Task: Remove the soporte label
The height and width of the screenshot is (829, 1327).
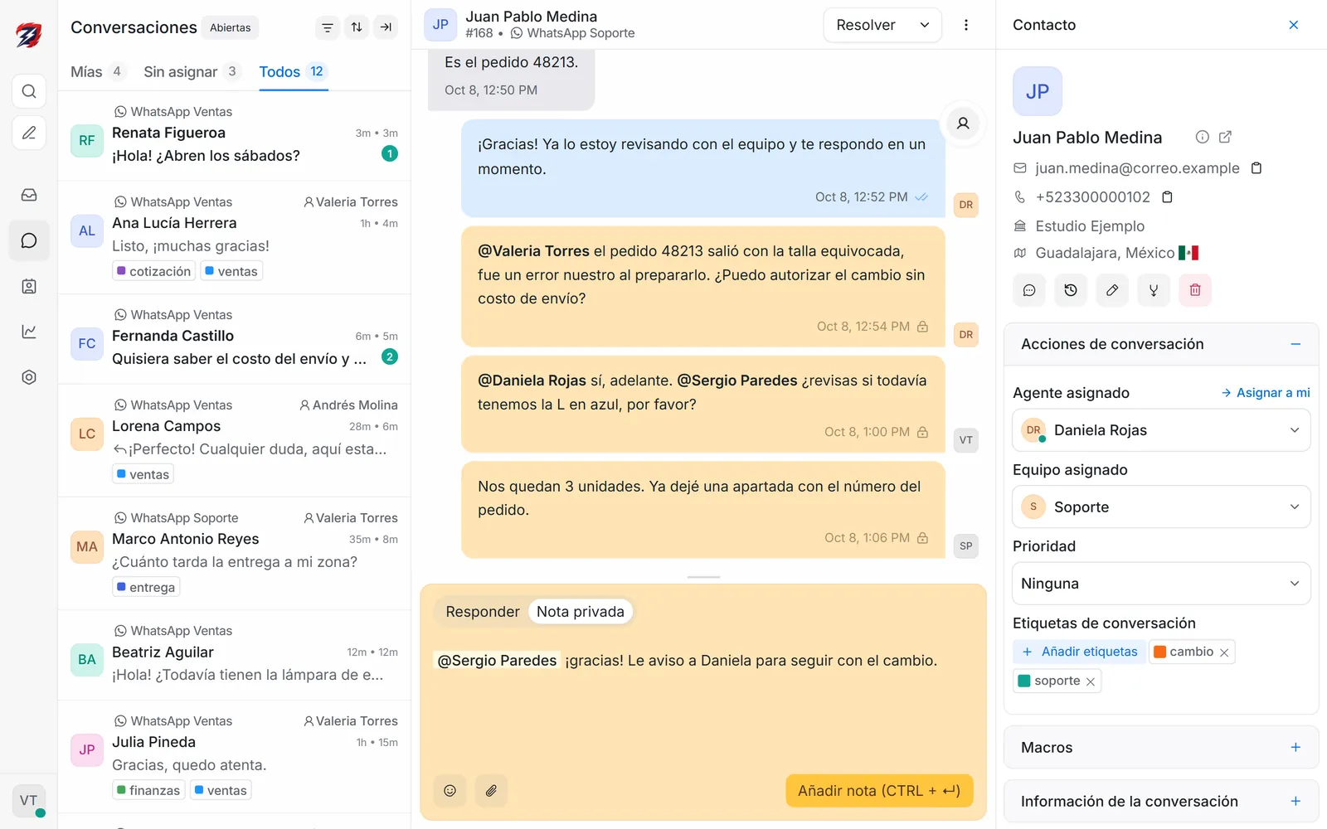Action: click(1091, 681)
